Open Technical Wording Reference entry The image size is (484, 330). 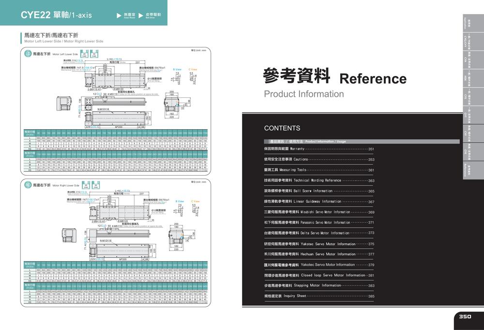(x=319, y=180)
